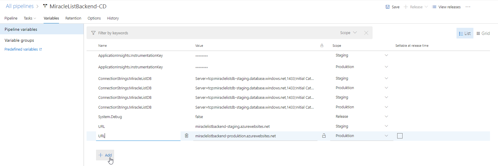
Task: Click the System.Debug variable name
Action: pyautogui.click(x=110, y=117)
